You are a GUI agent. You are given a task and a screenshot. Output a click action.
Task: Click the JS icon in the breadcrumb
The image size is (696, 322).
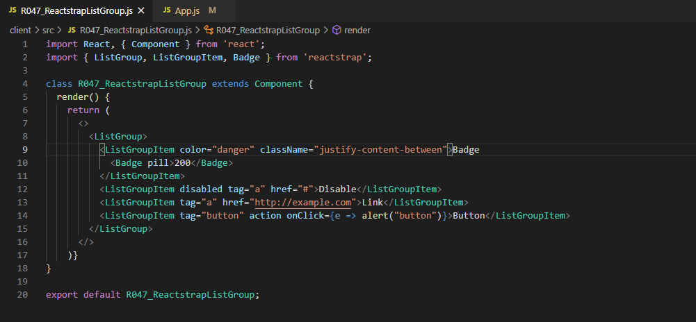coord(71,30)
